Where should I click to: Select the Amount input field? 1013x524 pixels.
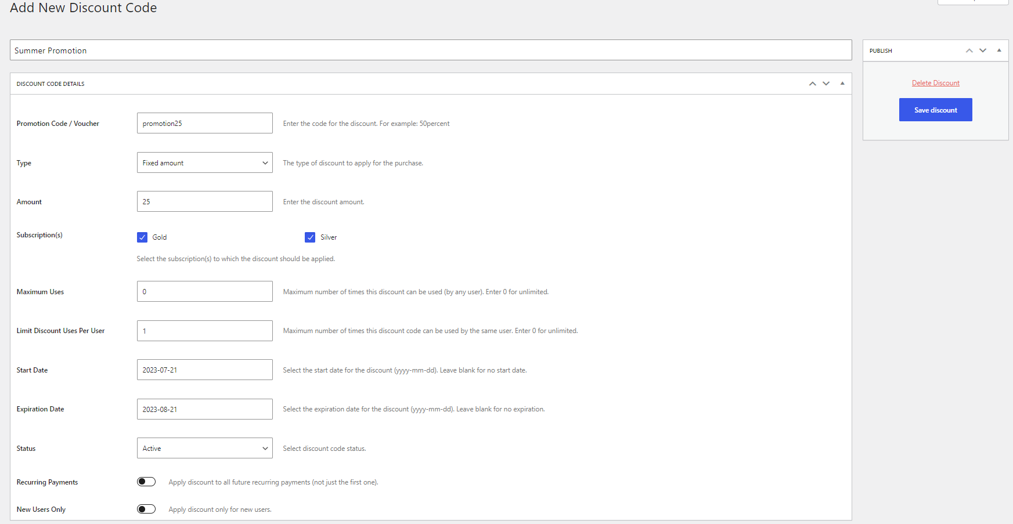pos(204,202)
